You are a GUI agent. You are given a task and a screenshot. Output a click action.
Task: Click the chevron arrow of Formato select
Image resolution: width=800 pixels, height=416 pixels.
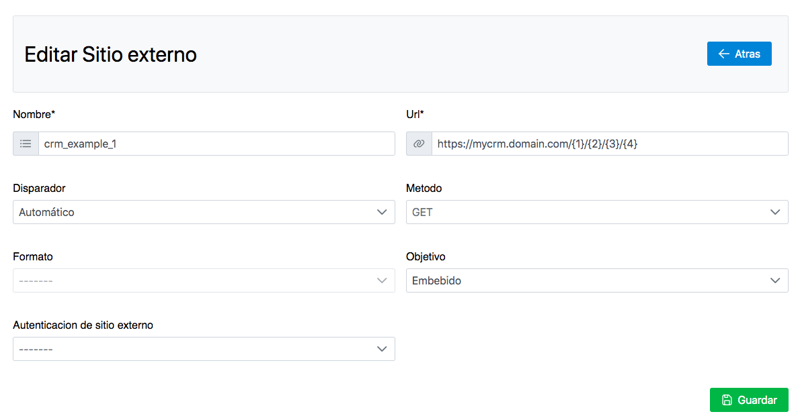382,280
